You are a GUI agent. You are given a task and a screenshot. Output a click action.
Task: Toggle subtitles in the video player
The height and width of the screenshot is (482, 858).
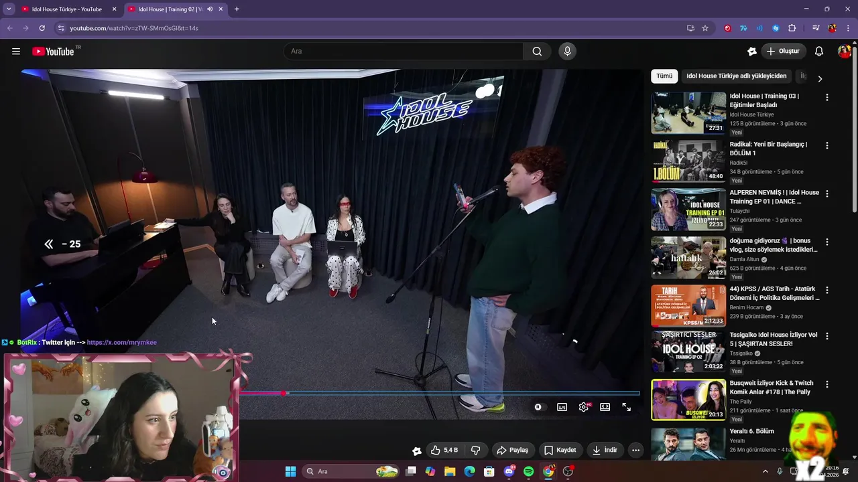(562, 407)
